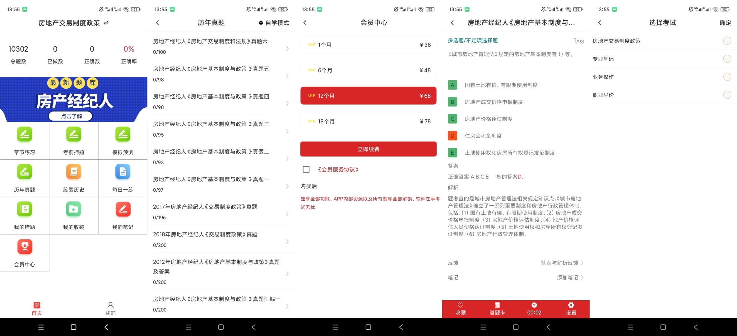Screen dimensions: 737x336
Task: Open 《会员服务协议》 link
Action: 338,169
